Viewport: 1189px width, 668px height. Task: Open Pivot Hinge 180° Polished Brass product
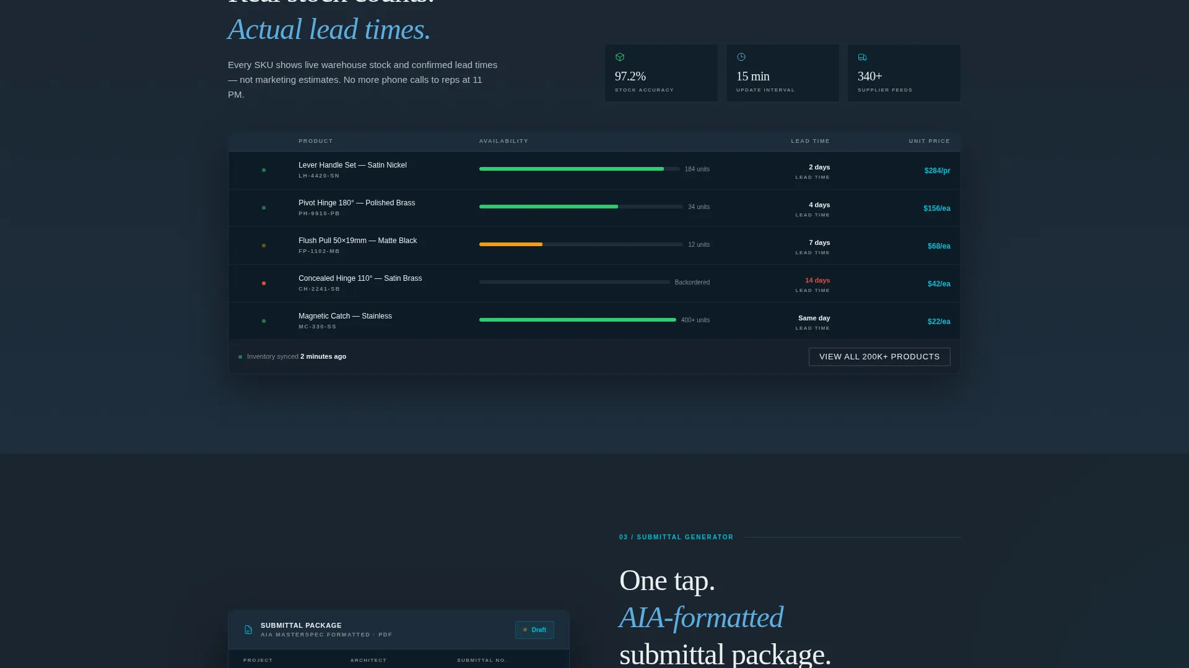coord(357,203)
